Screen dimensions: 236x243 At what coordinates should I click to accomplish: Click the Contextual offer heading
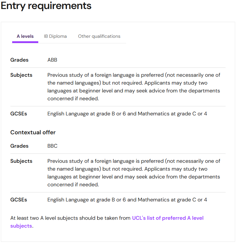[x=33, y=132]
